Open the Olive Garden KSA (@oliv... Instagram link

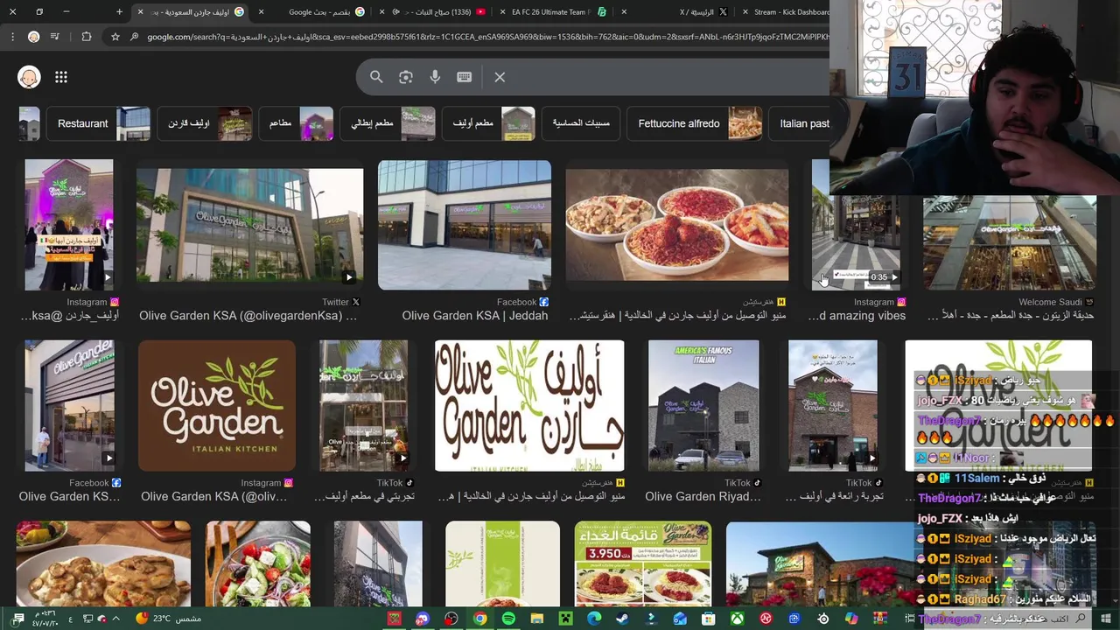[x=213, y=497]
